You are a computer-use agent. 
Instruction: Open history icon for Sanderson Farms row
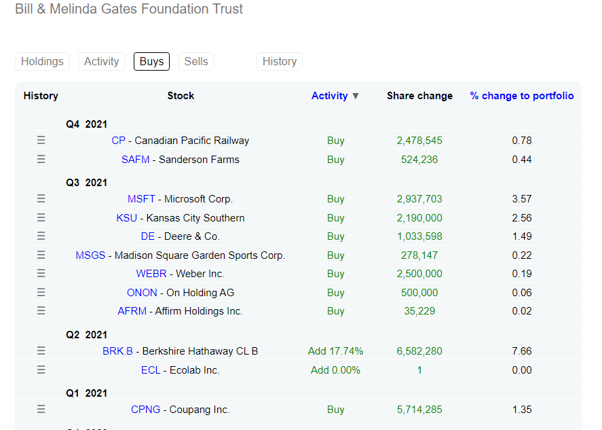tap(41, 160)
